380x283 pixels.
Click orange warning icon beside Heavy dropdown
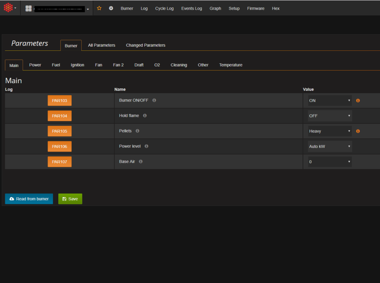[358, 131]
